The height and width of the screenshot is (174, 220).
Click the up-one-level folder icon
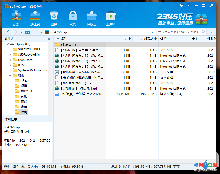point(27,32)
